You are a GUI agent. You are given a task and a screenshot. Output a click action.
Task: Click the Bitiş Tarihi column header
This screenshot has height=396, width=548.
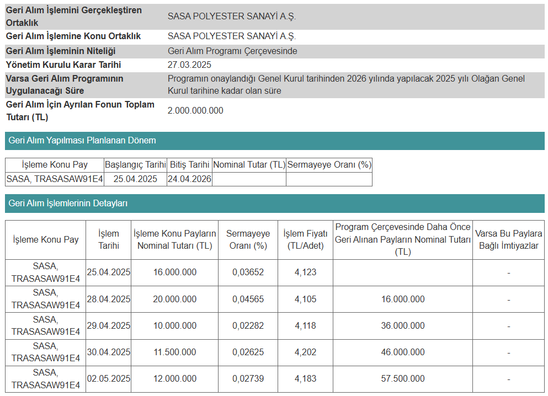[x=190, y=164]
